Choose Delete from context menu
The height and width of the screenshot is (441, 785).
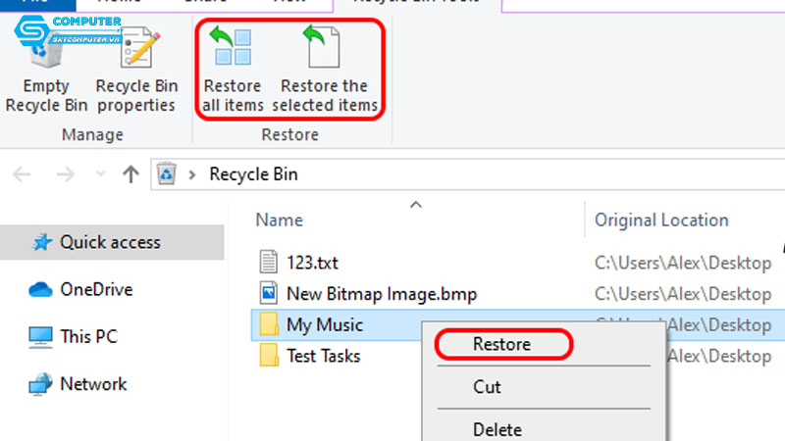point(497,428)
